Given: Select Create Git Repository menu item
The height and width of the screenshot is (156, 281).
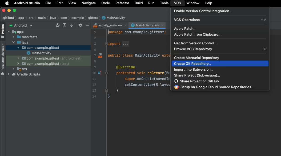Looking at the screenshot, I should pos(192,64).
